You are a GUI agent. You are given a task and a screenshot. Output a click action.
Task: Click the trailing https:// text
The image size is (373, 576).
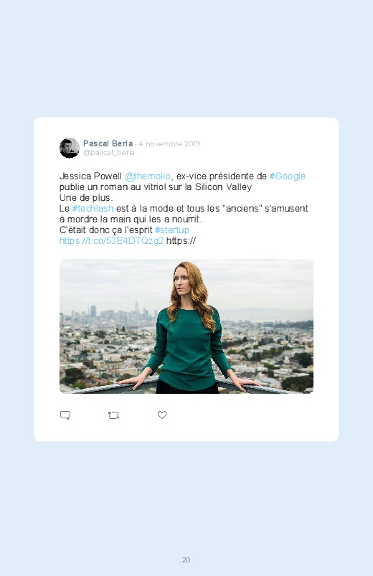pos(181,240)
